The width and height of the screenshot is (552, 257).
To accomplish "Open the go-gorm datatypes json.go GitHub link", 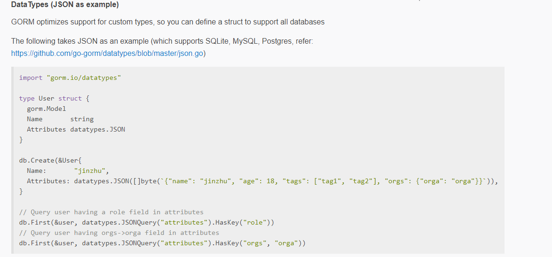I will (108, 54).
